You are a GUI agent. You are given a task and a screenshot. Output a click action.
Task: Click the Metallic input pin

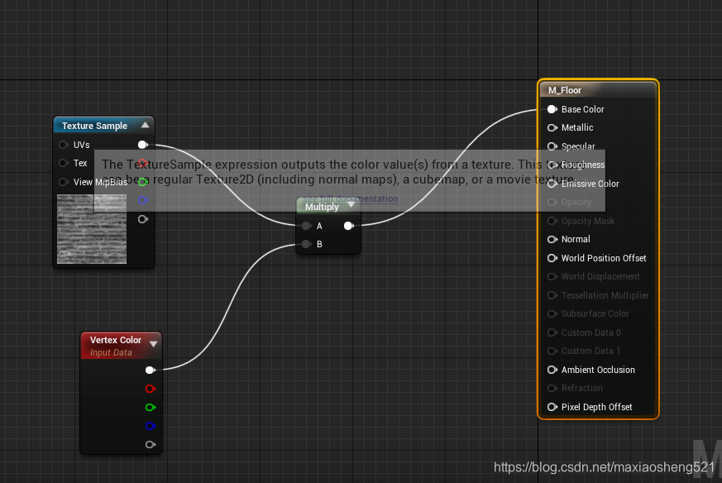(552, 128)
